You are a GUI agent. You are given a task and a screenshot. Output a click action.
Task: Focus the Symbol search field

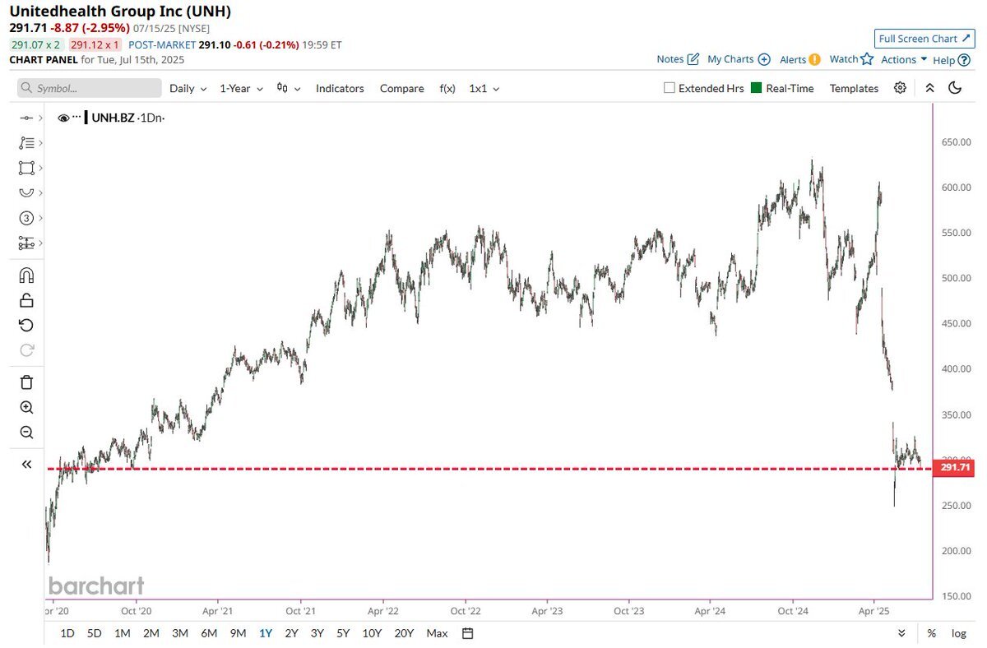click(90, 88)
